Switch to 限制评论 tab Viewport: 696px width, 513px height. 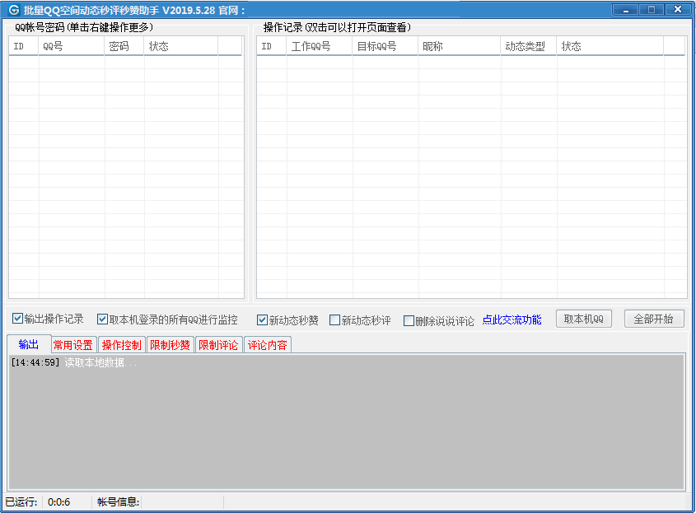218,345
